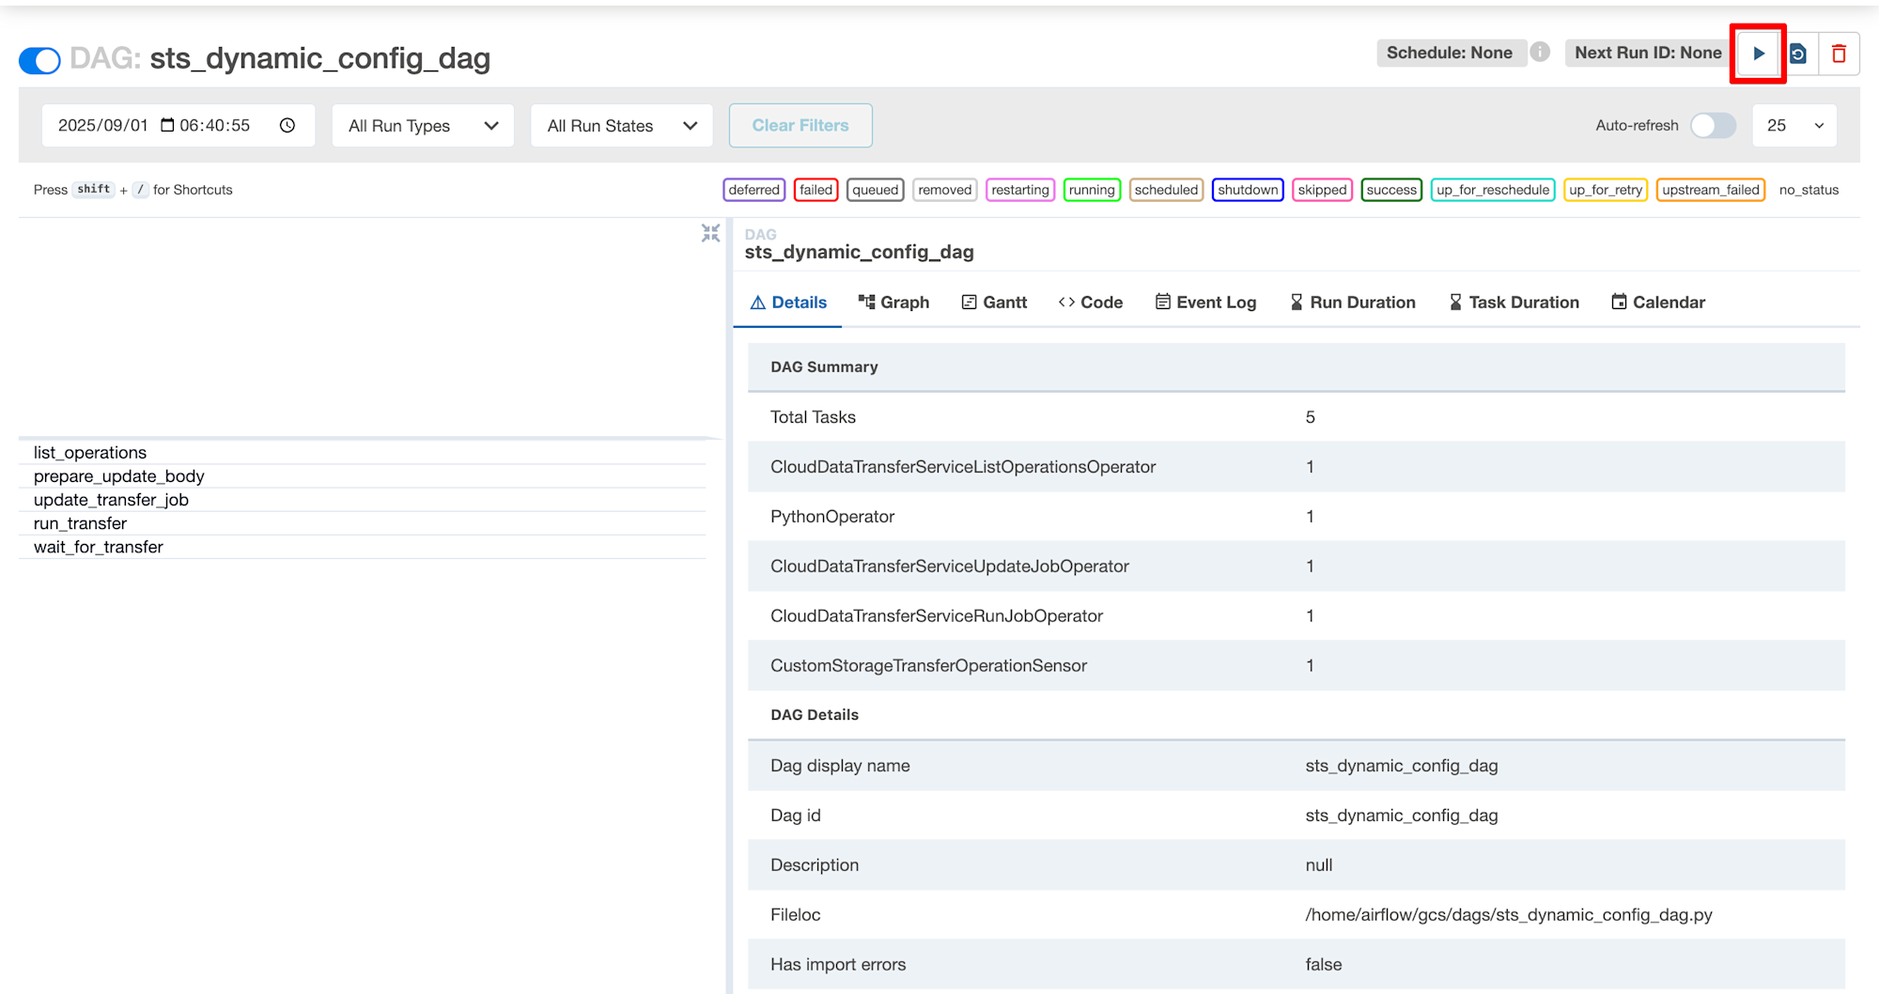Click the Total Tasks row

click(1297, 417)
